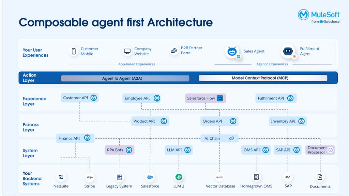
Task: Click the MuleSoft icon on Fulfillment API
Action: pos(290,98)
